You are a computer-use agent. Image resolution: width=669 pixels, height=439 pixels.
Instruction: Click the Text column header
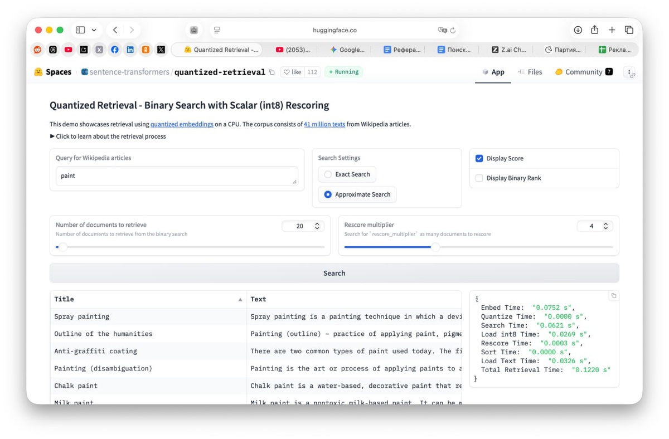(x=354, y=299)
